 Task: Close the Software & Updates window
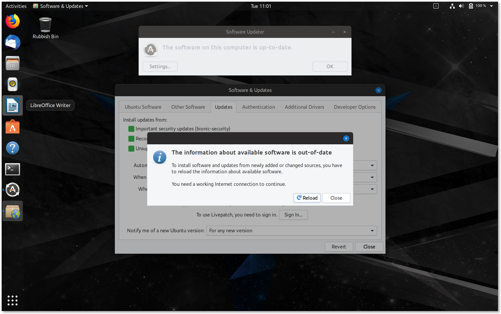click(x=379, y=90)
